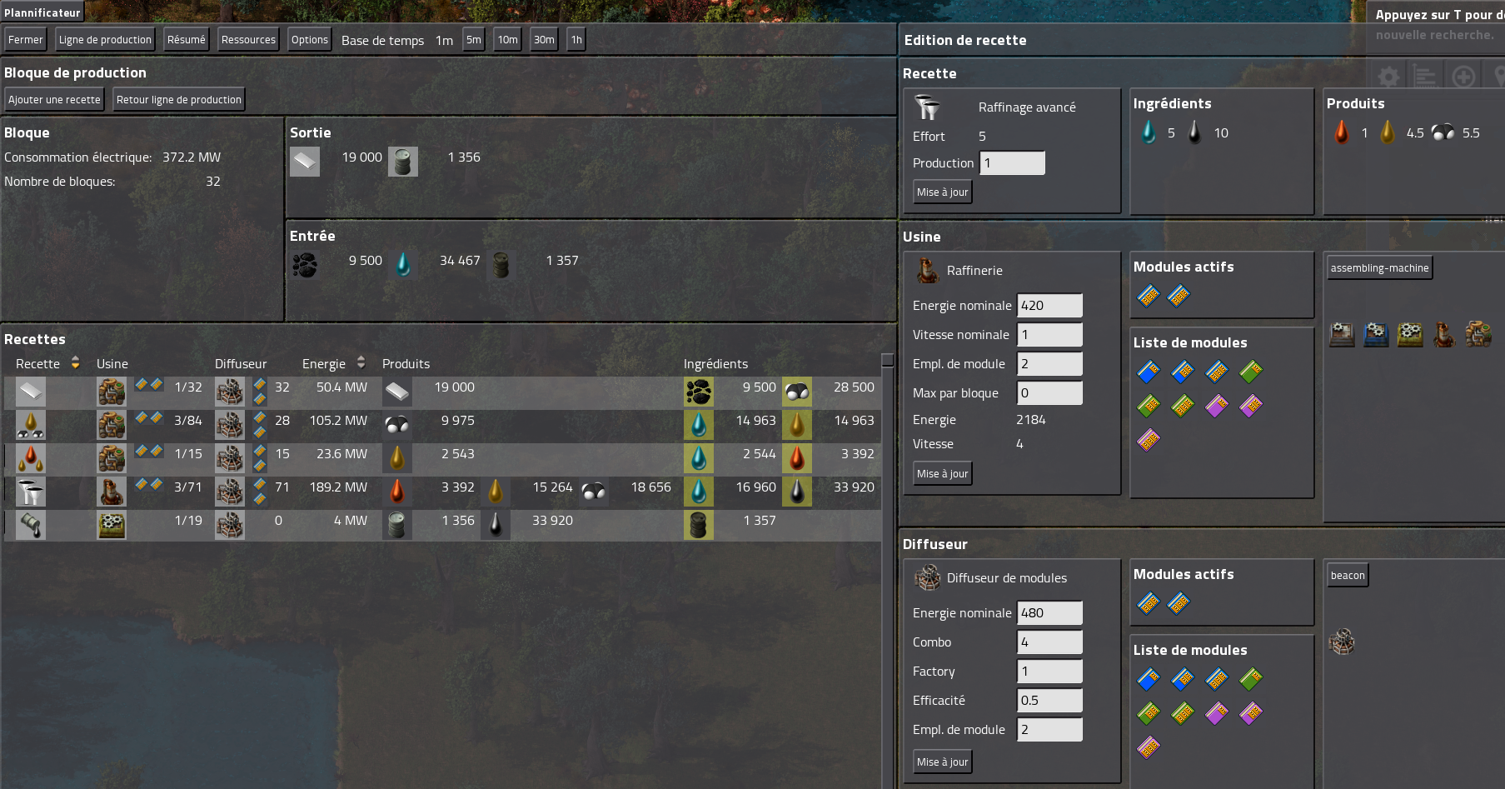Click beacon icon in 50.4 MW row
Image resolution: width=1505 pixels, height=789 pixels.
pos(230,392)
